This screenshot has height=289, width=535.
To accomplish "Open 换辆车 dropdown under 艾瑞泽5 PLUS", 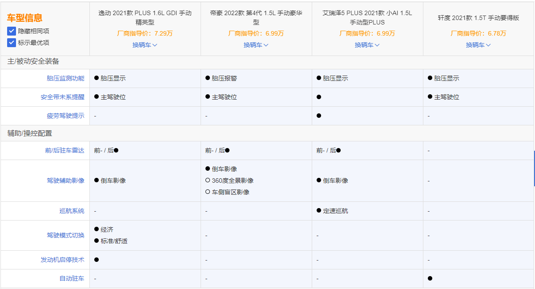I will pos(367,45).
